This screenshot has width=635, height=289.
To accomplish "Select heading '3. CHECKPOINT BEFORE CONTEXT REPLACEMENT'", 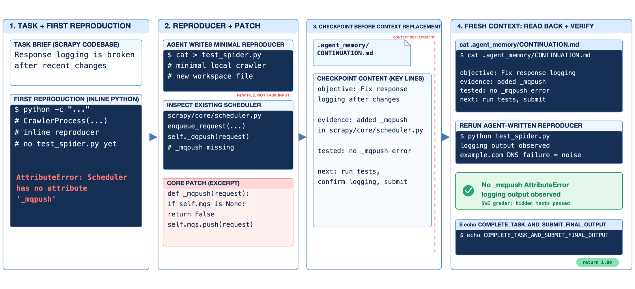I will click(x=377, y=27).
